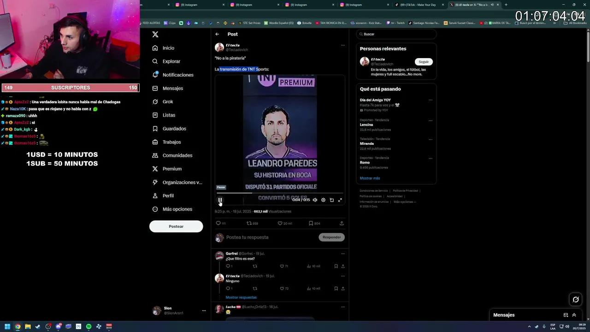Expand the Mensajes drawer

[574, 315]
